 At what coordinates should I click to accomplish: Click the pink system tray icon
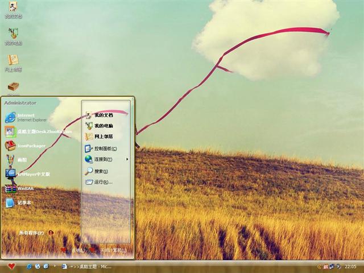click(x=326, y=267)
